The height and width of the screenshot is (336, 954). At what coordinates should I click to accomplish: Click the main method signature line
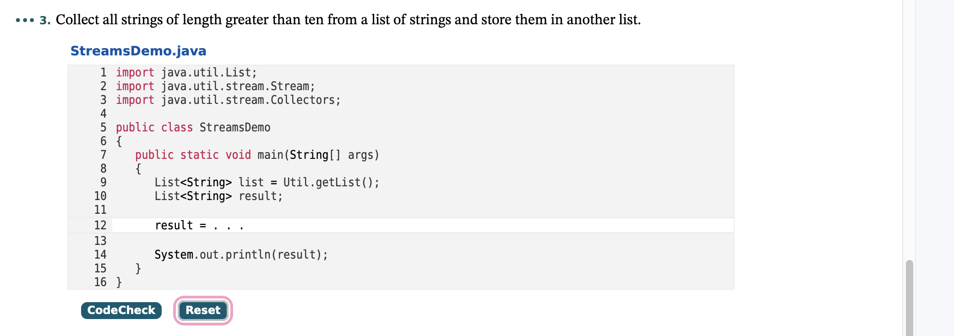pyautogui.click(x=257, y=155)
